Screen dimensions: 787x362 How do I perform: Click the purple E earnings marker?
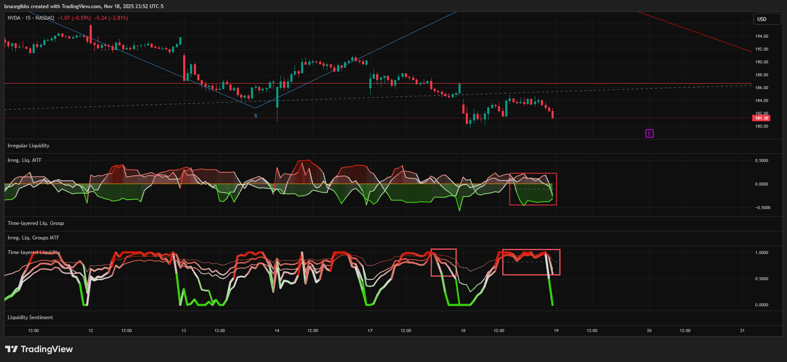tap(649, 134)
